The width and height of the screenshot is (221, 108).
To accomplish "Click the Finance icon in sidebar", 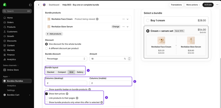I will pos(5,55).
